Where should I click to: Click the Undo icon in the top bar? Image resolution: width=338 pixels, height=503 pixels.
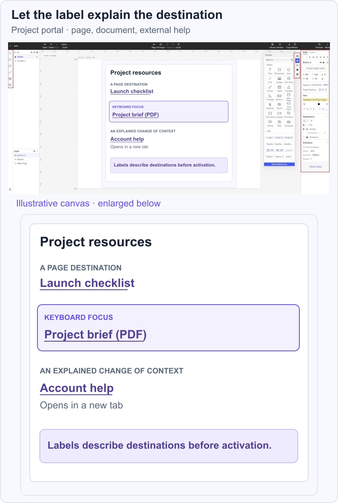pyautogui.click(x=51, y=44)
